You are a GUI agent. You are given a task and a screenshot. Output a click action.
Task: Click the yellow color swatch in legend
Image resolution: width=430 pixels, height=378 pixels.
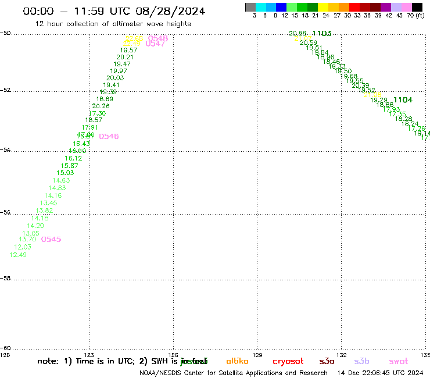pyautogui.click(x=323, y=7)
